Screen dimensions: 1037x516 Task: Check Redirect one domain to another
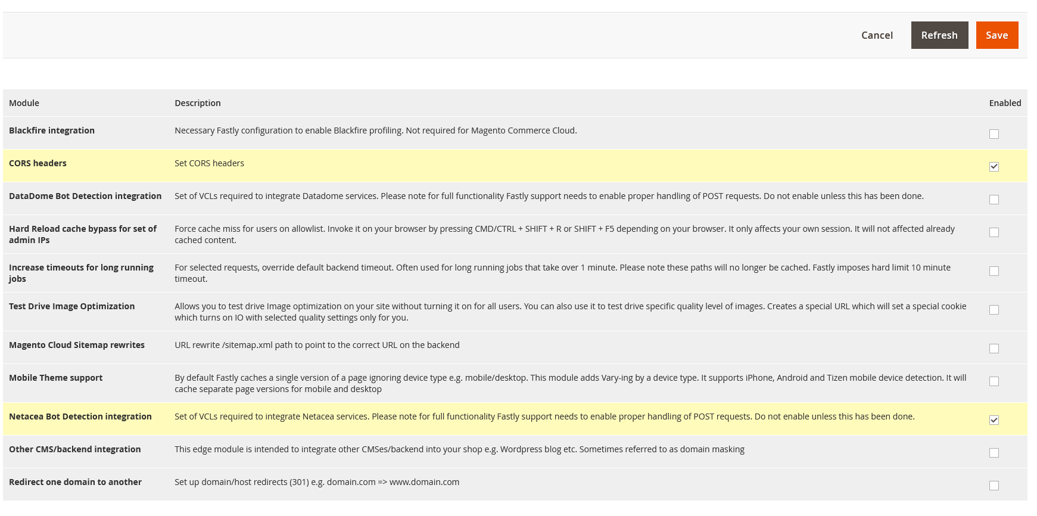point(994,486)
